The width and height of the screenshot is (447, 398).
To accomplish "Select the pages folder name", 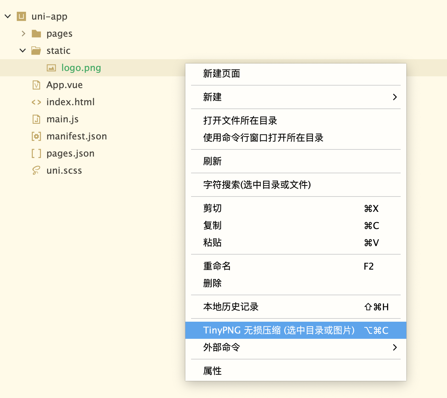I will click(x=59, y=34).
